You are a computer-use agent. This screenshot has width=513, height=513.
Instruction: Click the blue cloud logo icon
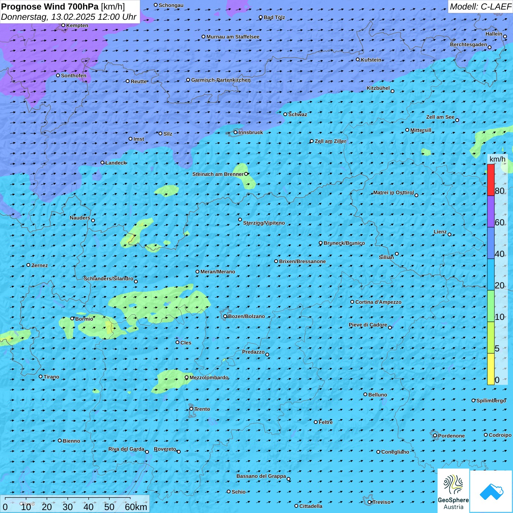[491, 492]
